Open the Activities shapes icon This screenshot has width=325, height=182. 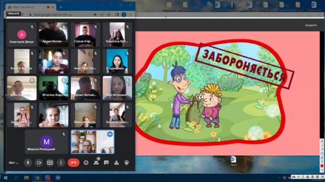pos(116,163)
